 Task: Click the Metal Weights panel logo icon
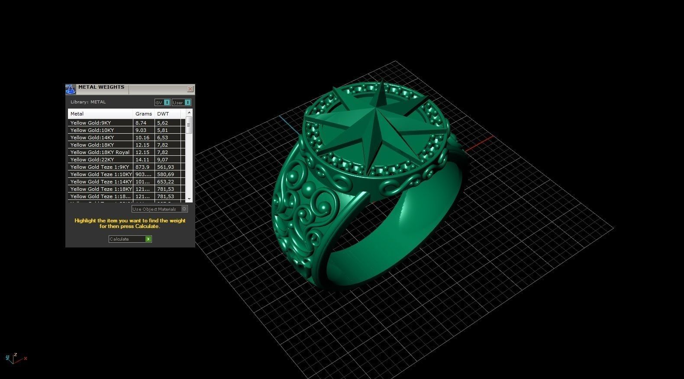[x=71, y=90]
